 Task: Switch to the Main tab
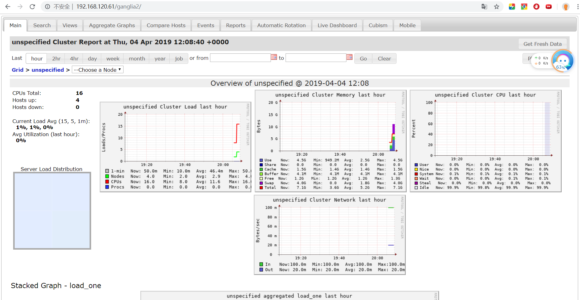15,25
